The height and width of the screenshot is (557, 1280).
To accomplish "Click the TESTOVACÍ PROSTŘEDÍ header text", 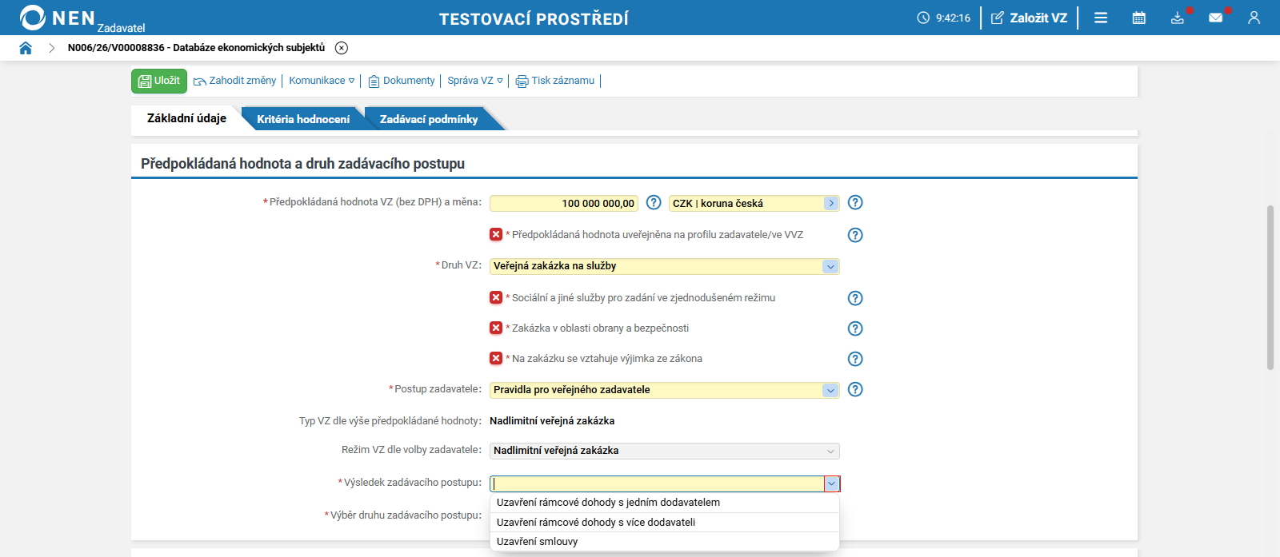I will point(534,18).
